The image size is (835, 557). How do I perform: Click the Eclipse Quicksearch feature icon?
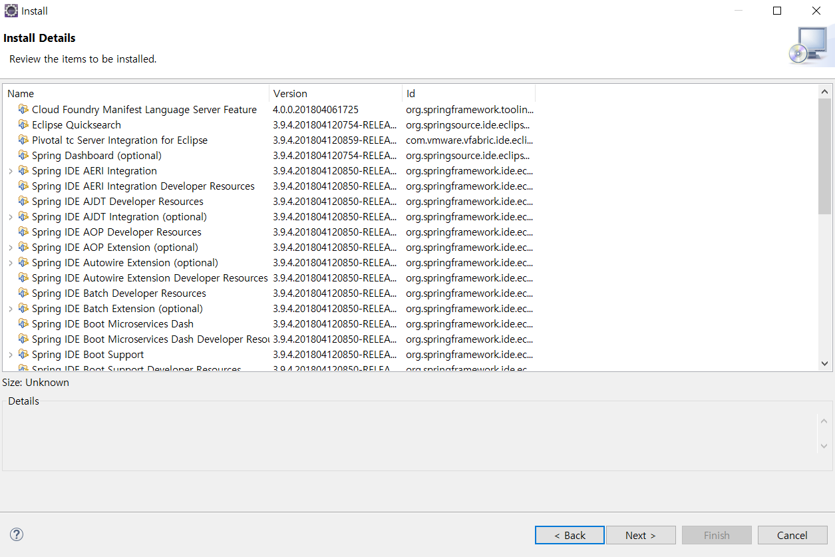[x=23, y=124]
